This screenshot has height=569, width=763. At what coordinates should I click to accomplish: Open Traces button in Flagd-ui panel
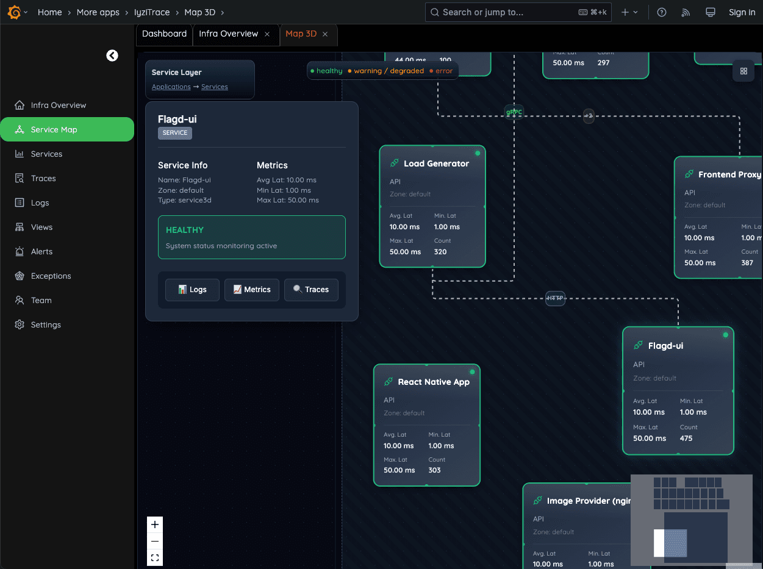coord(311,290)
